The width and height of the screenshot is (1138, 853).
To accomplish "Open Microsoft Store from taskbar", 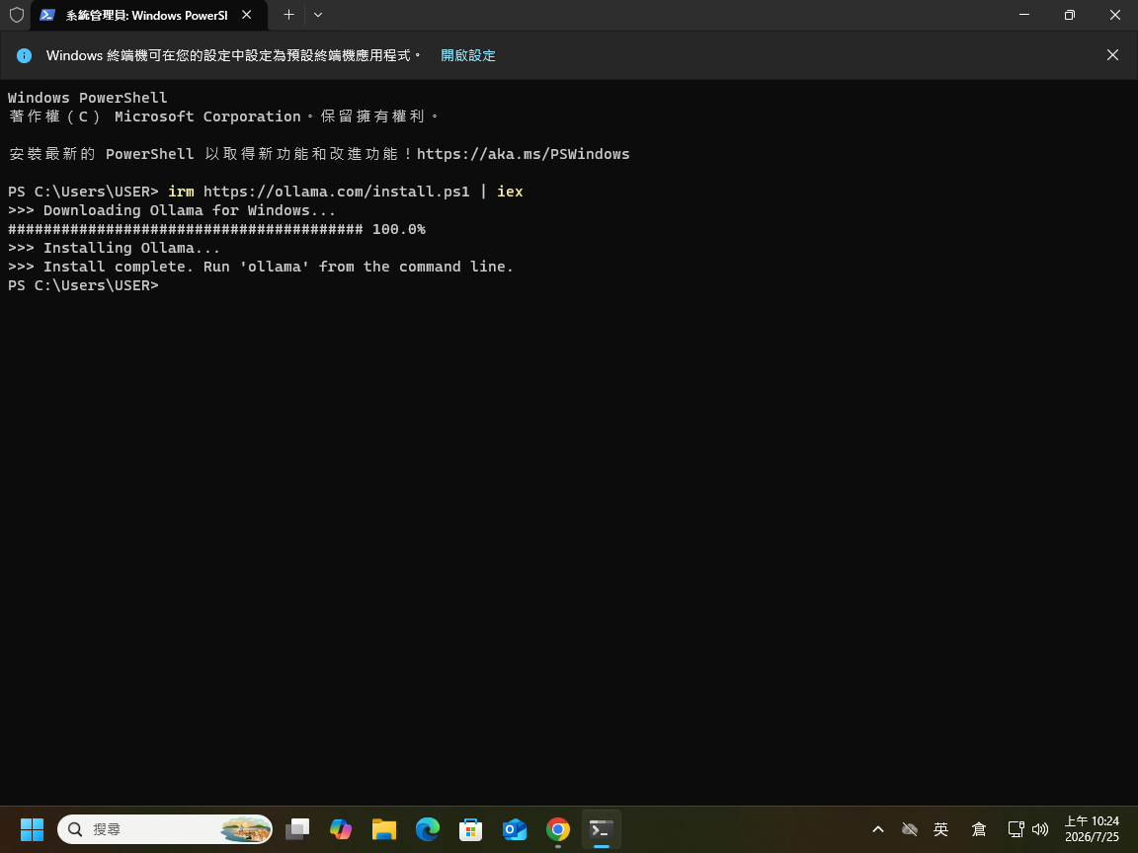I will coord(471,829).
